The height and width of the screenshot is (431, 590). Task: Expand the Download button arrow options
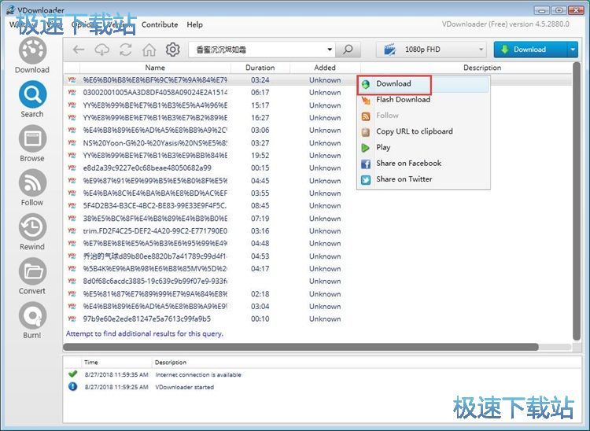573,50
